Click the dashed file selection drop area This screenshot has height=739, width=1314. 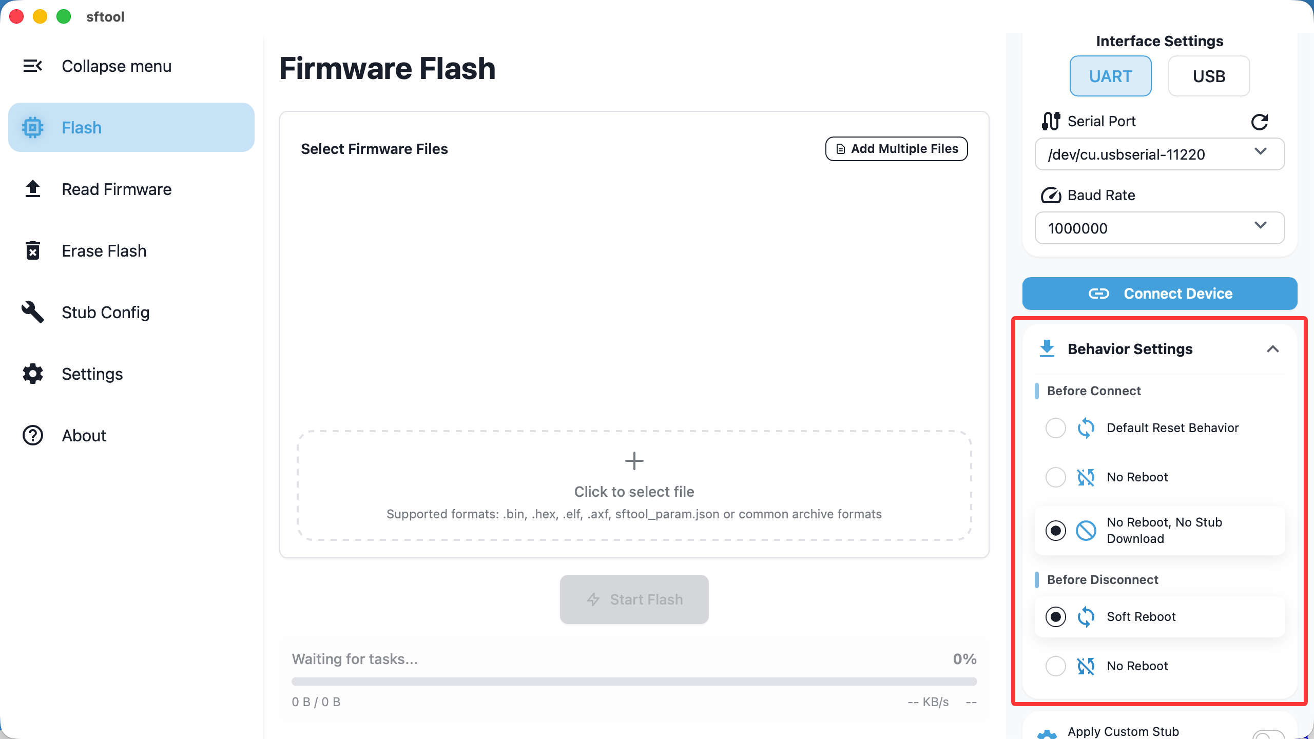[x=634, y=485]
